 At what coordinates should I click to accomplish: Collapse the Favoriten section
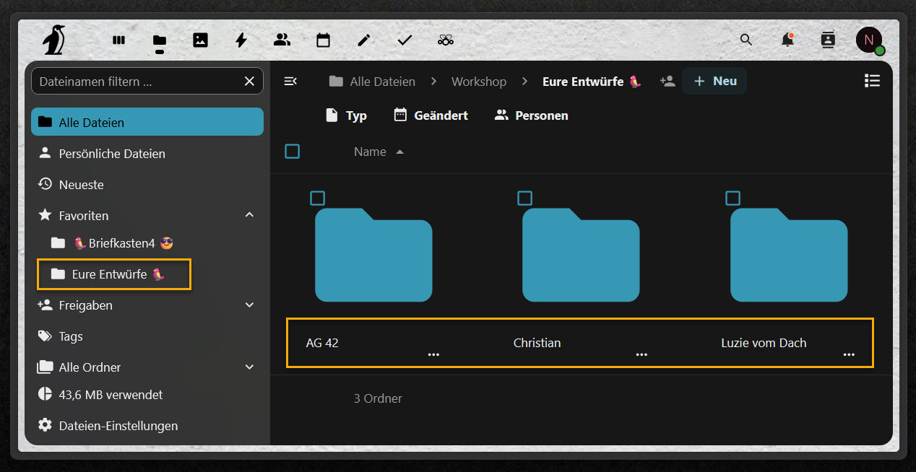[x=249, y=215]
